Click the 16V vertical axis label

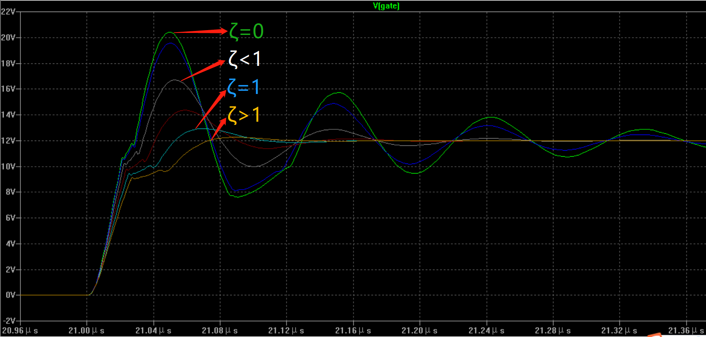click(x=8, y=89)
